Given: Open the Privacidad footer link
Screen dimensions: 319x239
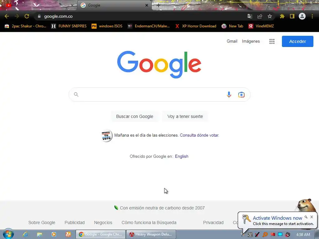Looking at the screenshot, I should coord(213,223).
